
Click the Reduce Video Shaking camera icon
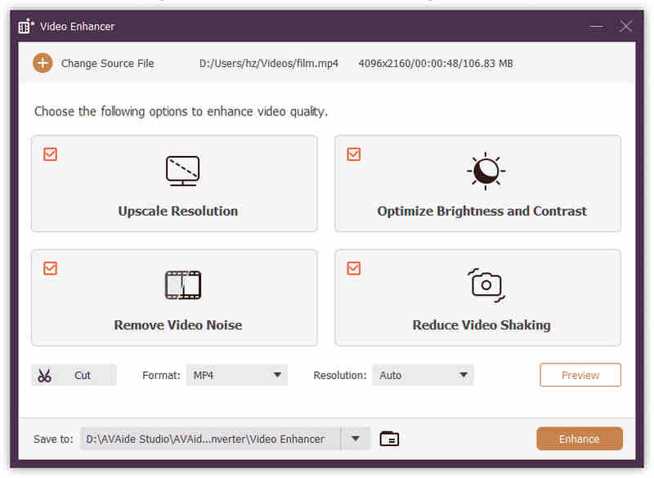pos(486,285)
